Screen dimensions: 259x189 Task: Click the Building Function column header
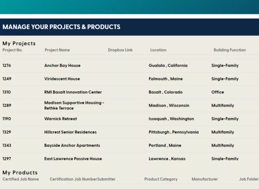(x=229, y=50)
